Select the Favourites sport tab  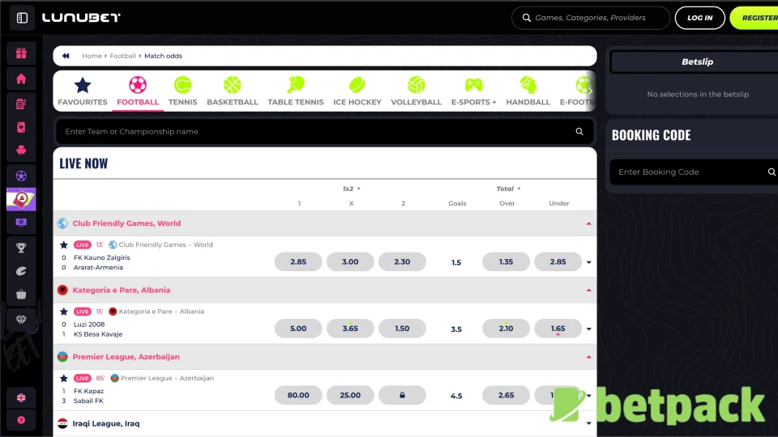83,91
